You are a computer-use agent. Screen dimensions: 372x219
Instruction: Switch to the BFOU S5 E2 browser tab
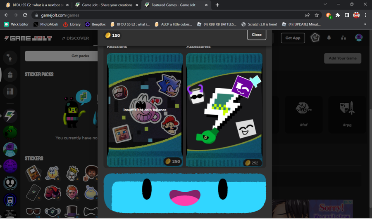coord(38,5)
